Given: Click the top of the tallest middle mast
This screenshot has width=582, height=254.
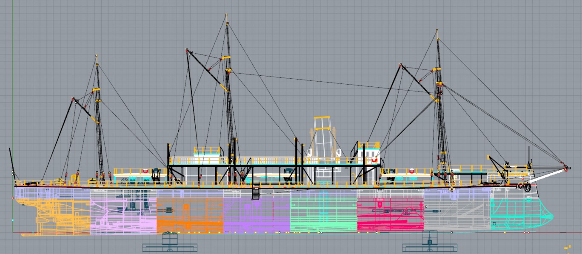Looking at the screenshot, I should click(227, 16).
